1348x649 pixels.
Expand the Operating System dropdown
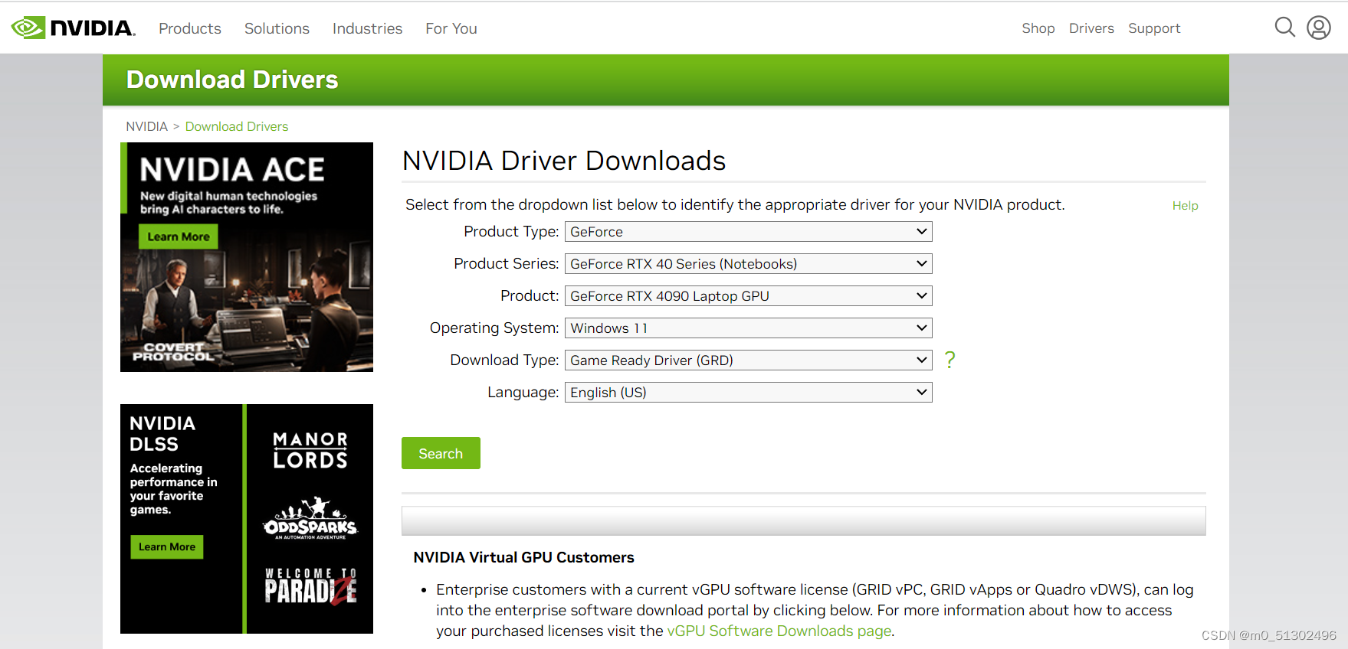[748, 328]
